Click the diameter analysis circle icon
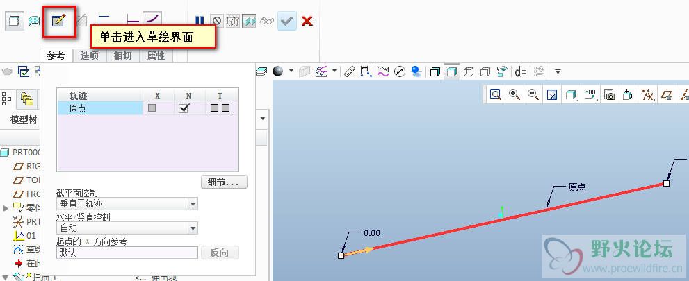This screenshot has width=689, height=281. click(x=400, y=71)
